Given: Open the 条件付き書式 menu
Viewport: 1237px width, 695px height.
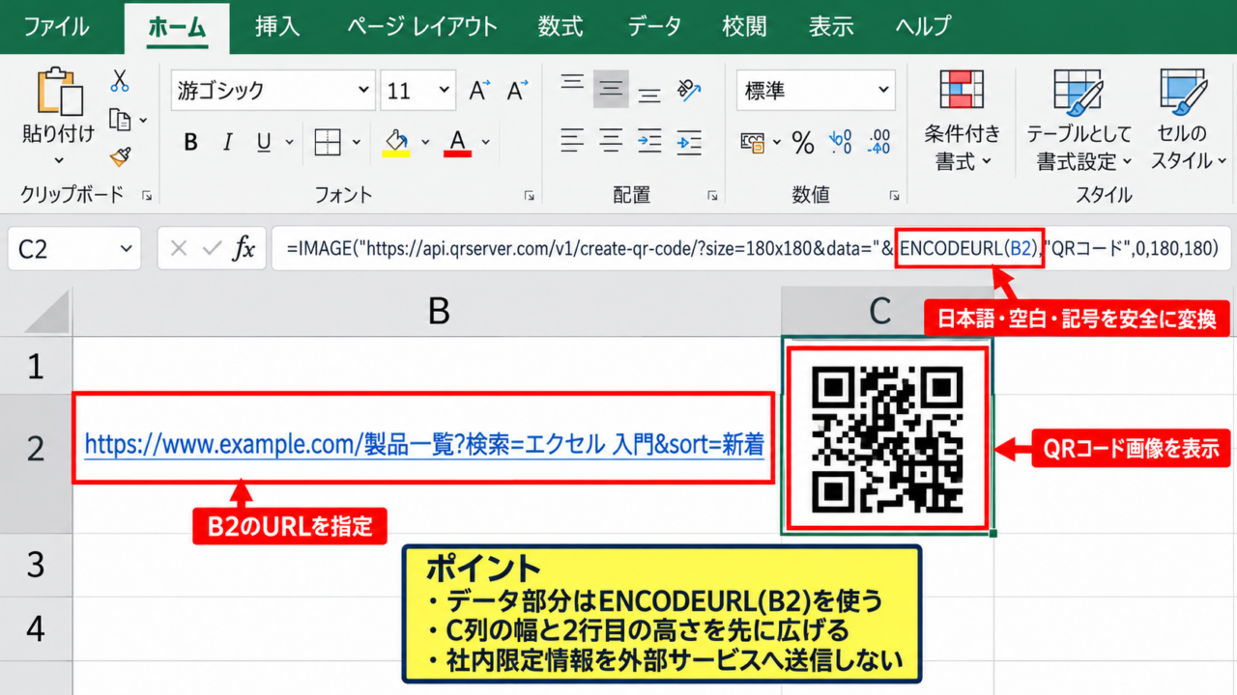Looking at the screenshot, I should (x=963, y=121).
